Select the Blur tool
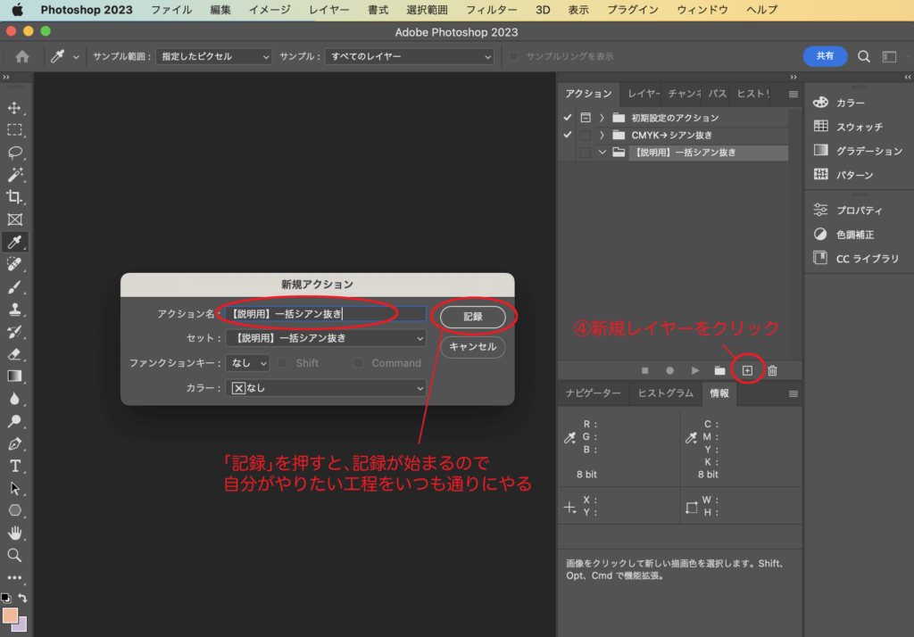 [14, 399]
